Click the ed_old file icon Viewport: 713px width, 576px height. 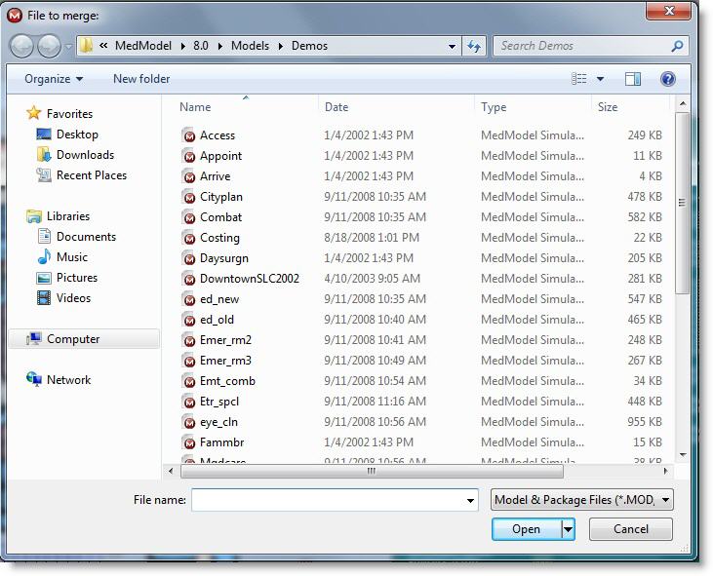coord(188,320)
